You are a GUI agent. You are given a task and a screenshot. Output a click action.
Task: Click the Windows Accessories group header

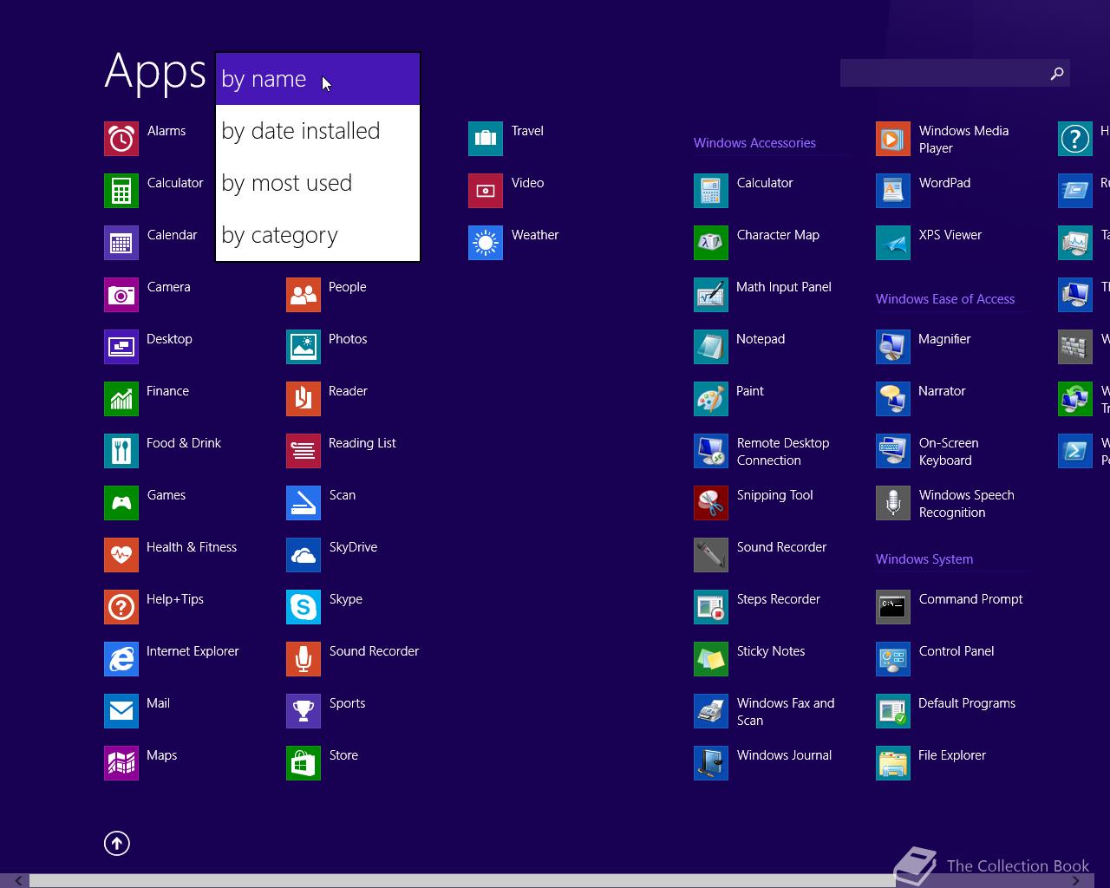pyautogui.click(x=754, y=143)
